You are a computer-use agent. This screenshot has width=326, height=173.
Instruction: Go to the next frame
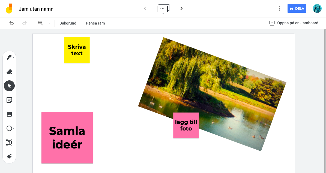[181, 8]
